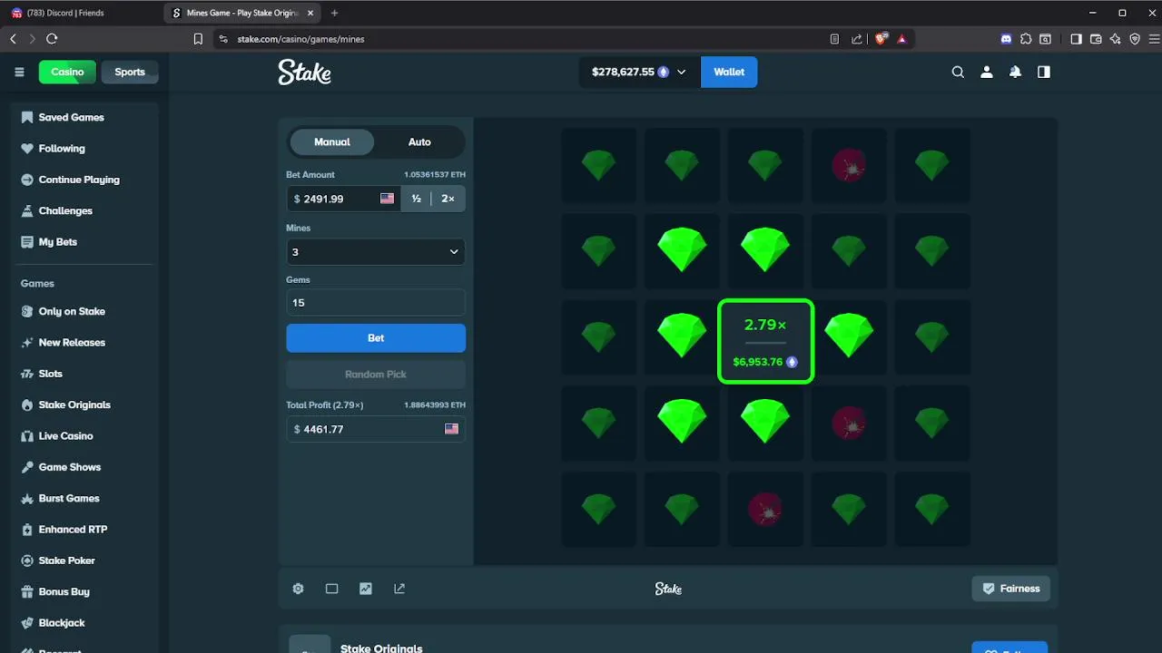This screenshot has width=1162, height=653.
Task: Select the Casino tab
Action: tap(67, 73)
